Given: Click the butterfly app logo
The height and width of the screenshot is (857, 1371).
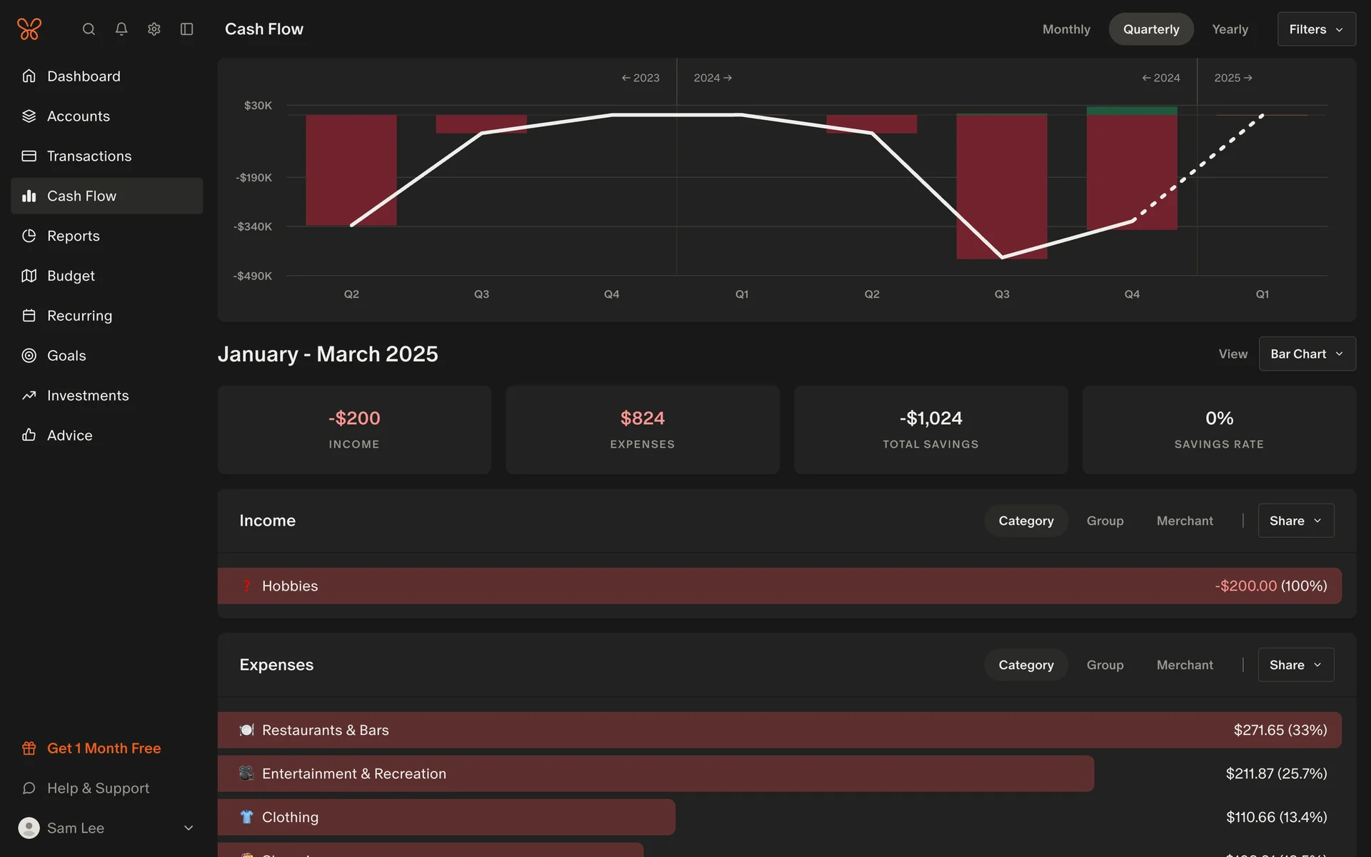Looking at the screenshot, I should 29,29.
